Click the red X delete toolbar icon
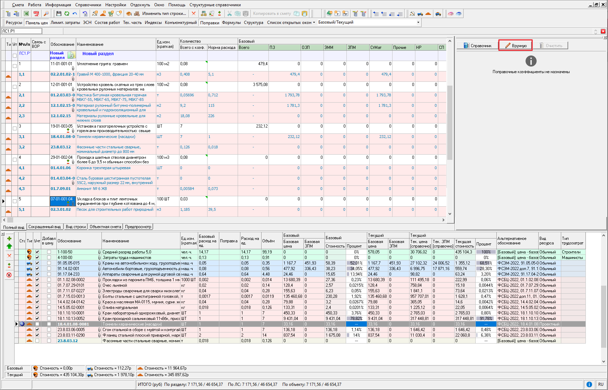Screen dimensions: 608x390 point(194,14)
